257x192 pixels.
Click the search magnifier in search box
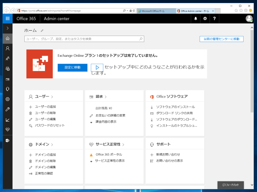[x=141, y=39]
